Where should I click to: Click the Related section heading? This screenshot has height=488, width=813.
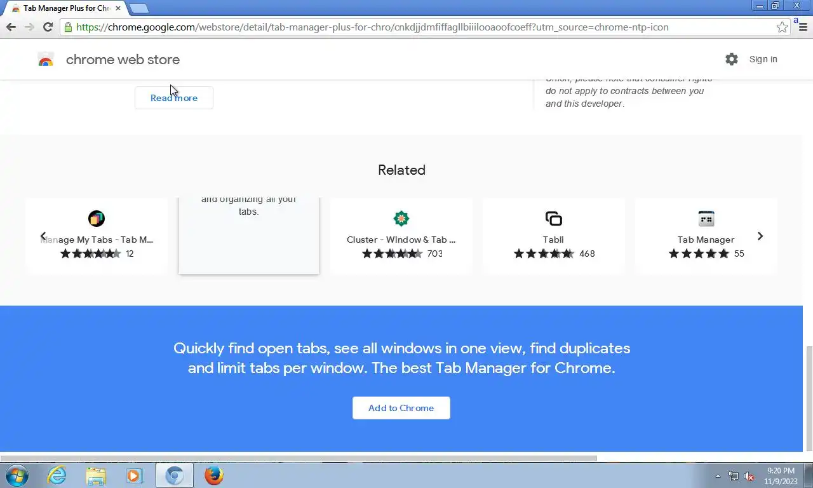[x=401, y=170]
